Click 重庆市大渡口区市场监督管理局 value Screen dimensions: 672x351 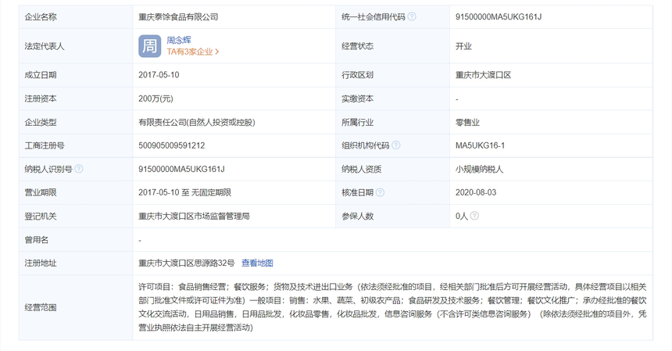[194, 216]
